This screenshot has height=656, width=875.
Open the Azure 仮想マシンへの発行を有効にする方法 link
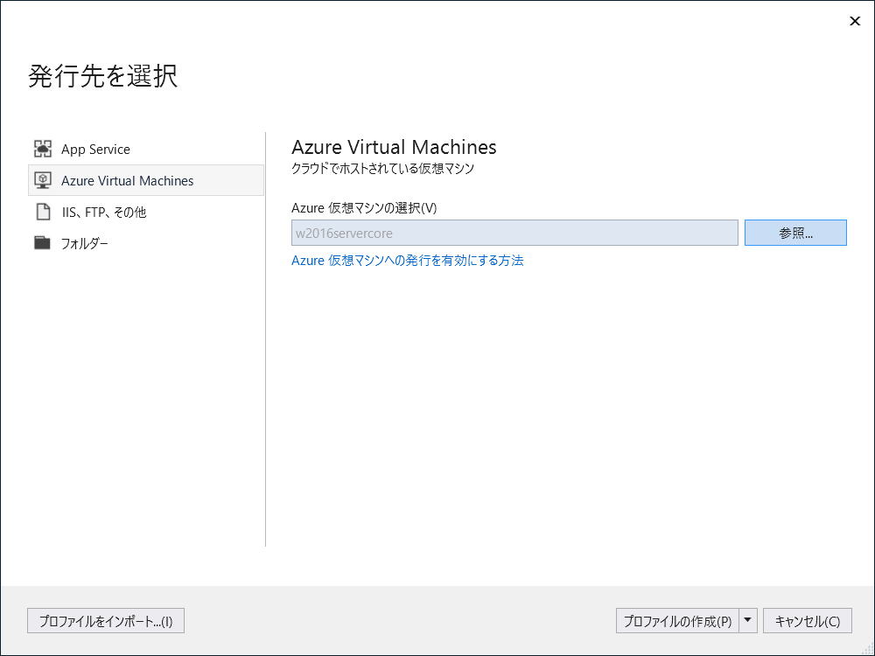coord(408,261)
